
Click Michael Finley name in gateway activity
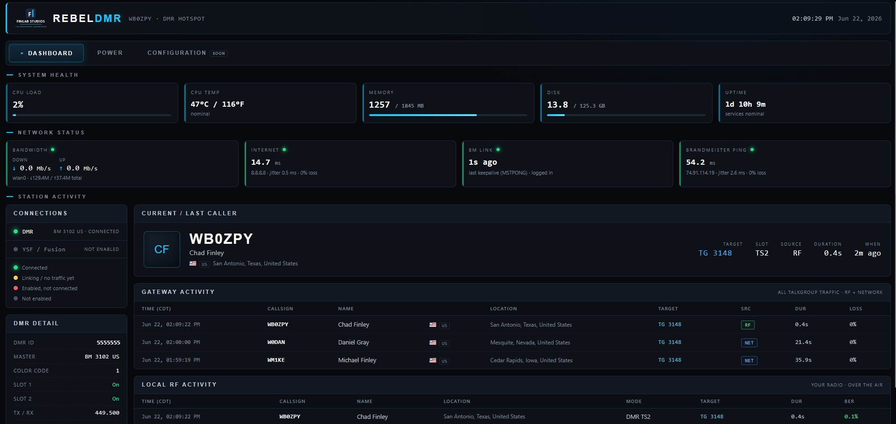pos(357,360)
